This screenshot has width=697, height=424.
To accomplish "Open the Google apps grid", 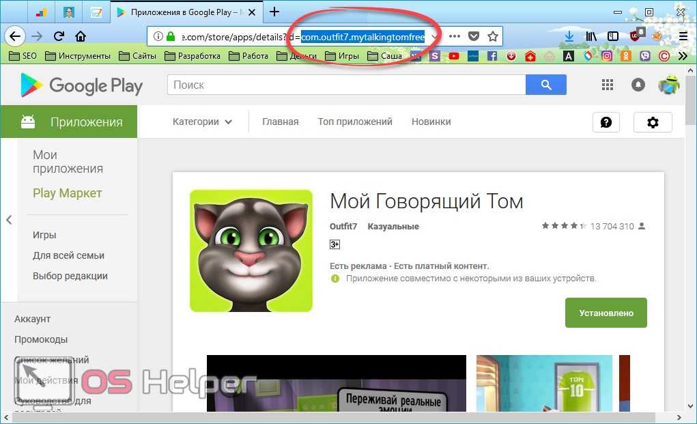I will click(x=608, y=85).
